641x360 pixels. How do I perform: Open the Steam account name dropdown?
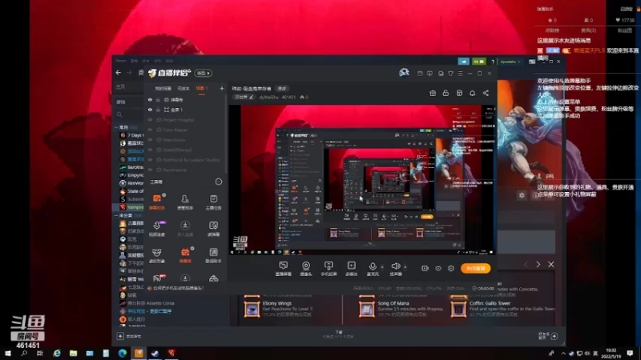click(x=510, y=62)
